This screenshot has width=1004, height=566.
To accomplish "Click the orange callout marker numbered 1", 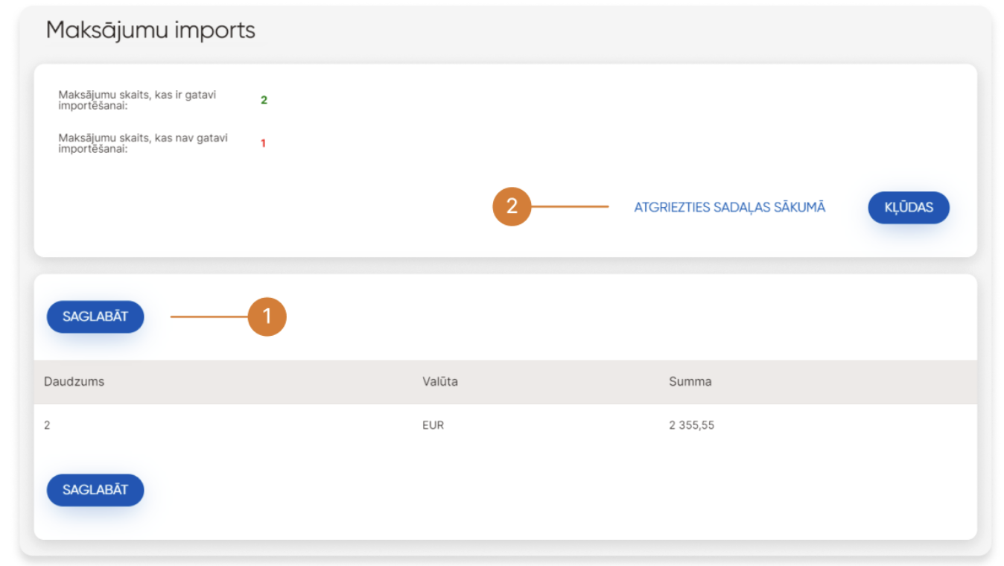I will point(267,317).
